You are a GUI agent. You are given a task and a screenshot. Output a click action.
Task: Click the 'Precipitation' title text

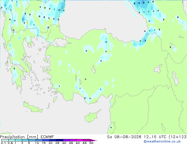[x=12, y=137]
